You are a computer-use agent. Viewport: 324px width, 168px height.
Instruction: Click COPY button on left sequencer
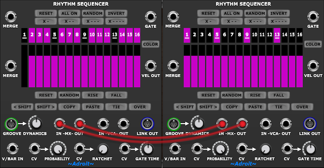tap(69, 107)
